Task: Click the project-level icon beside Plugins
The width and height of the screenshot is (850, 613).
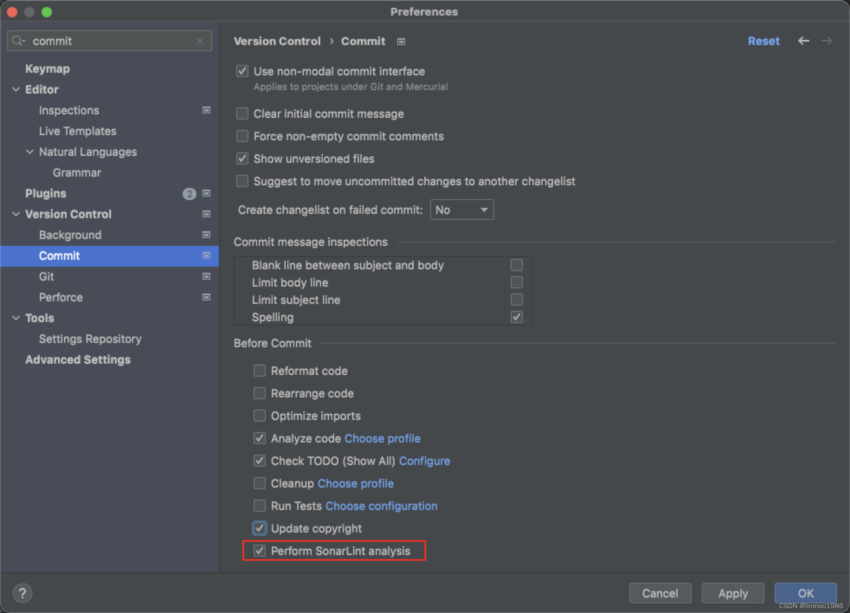Action: point(206,193)
